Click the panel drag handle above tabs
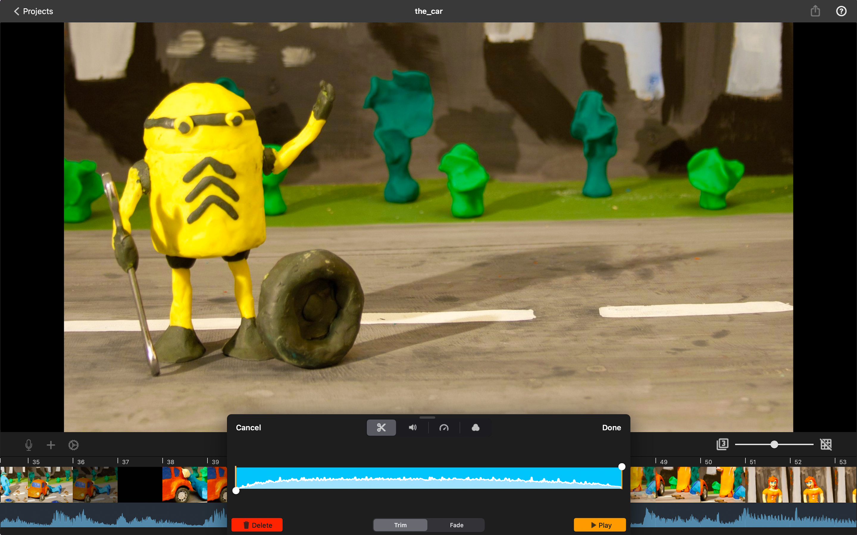This screenshot has height=535, width=857. pos(427,417)
